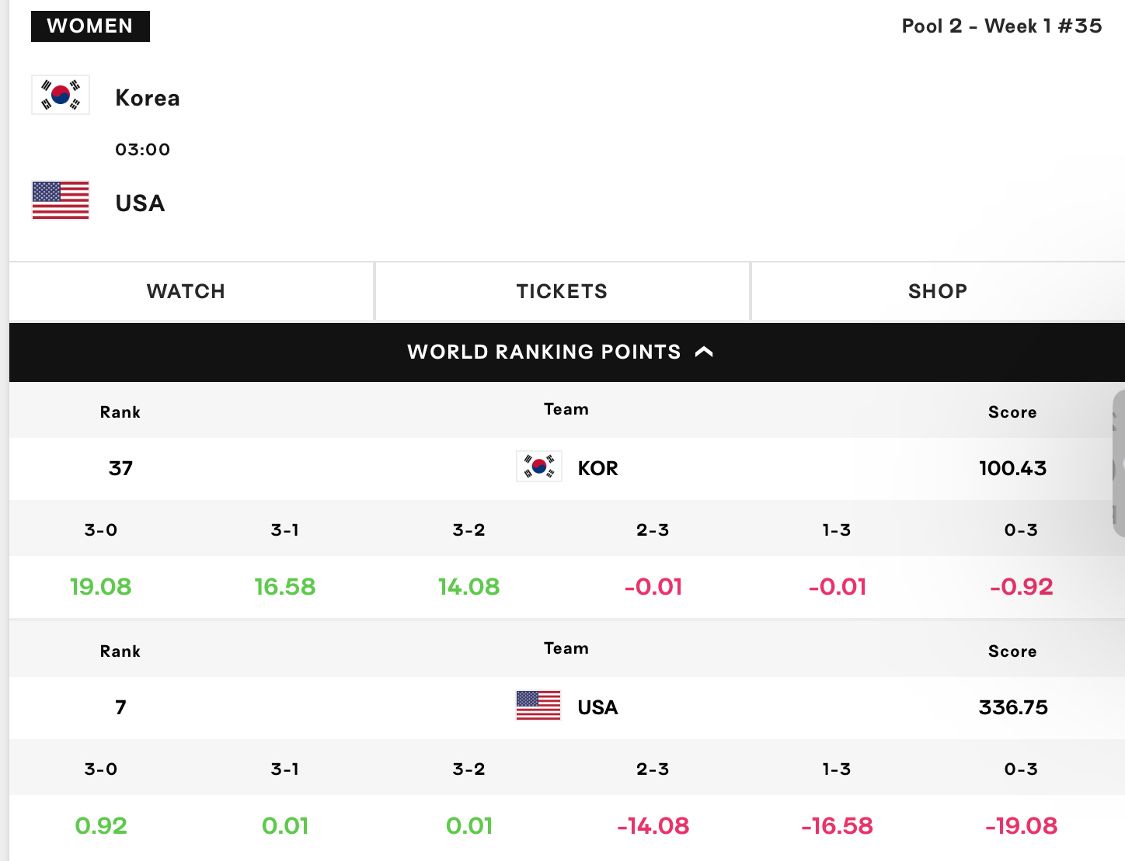Click the USA flag in ranking table
This screenshot has width=1125, height=861.
coord(538,706)
